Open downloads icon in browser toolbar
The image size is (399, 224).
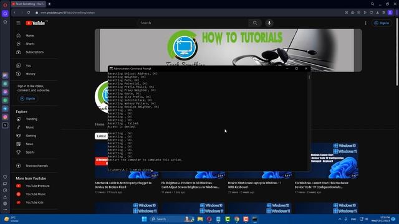[377, 12]
